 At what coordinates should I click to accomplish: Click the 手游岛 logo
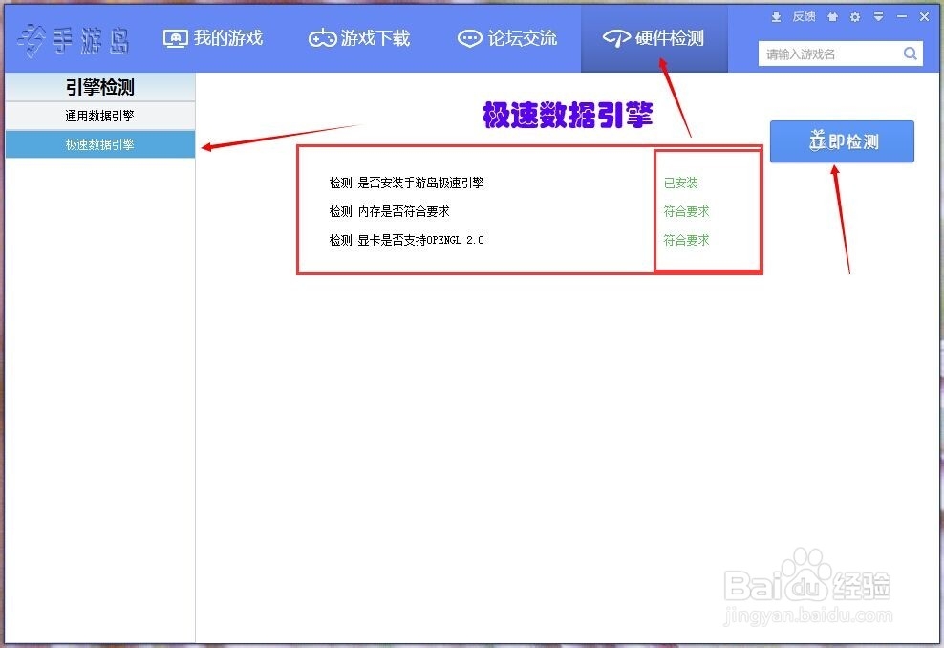tap(74, 40)
